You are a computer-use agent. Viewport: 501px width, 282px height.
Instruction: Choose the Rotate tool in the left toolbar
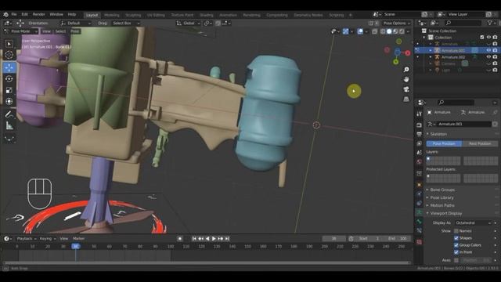point(9,78)
